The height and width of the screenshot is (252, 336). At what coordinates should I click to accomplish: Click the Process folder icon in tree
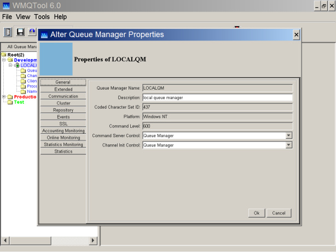[23, 86]
